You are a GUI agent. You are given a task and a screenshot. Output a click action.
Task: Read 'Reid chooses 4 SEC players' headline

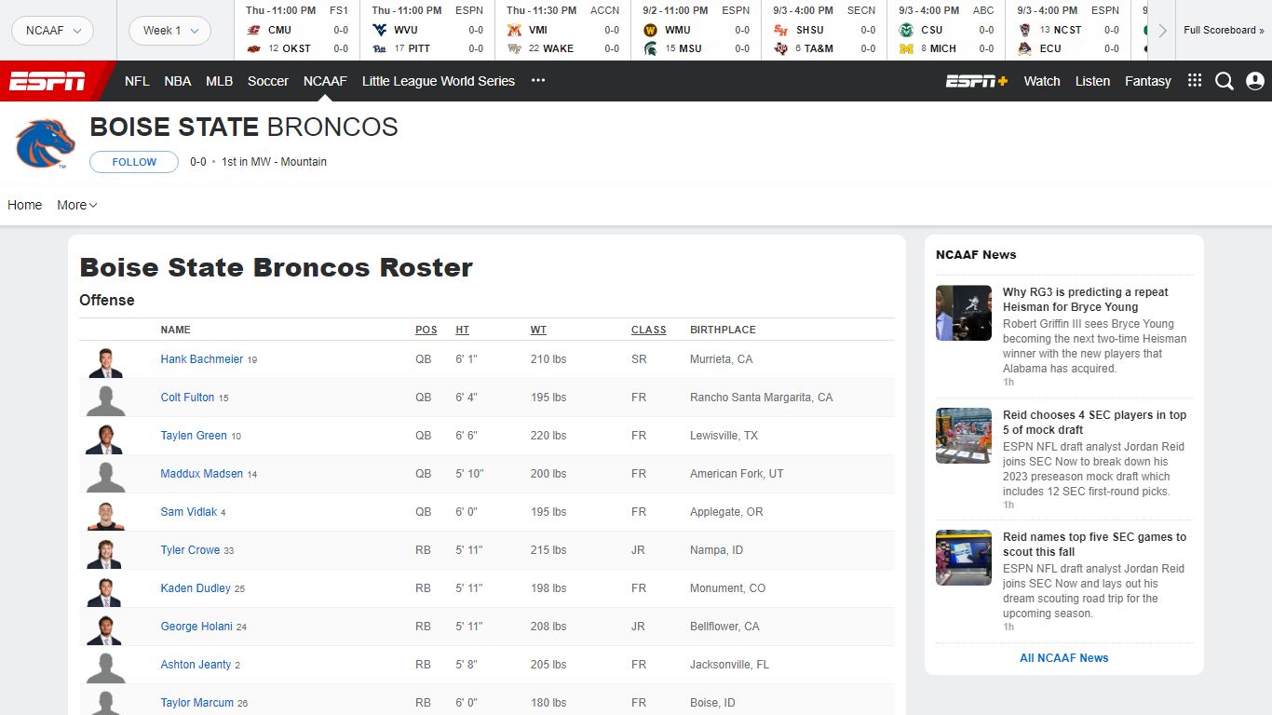[x=1094, y=423]
